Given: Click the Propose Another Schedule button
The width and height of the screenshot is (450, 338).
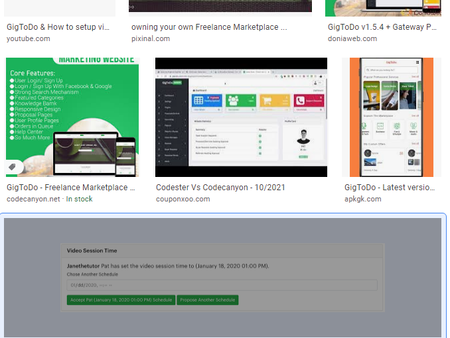Looking at the screenshot, I should click(x=207, y=300).
